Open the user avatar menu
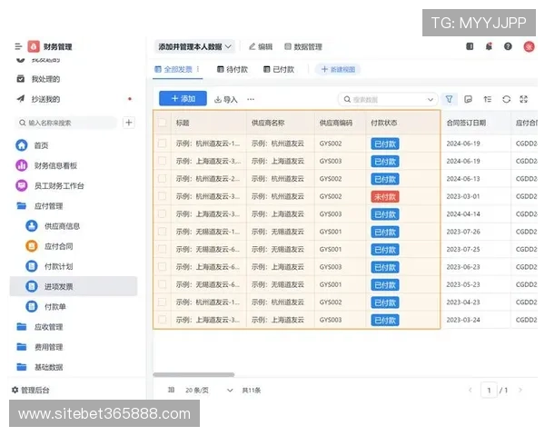545x436 pixels. click(x=529, y=46)
